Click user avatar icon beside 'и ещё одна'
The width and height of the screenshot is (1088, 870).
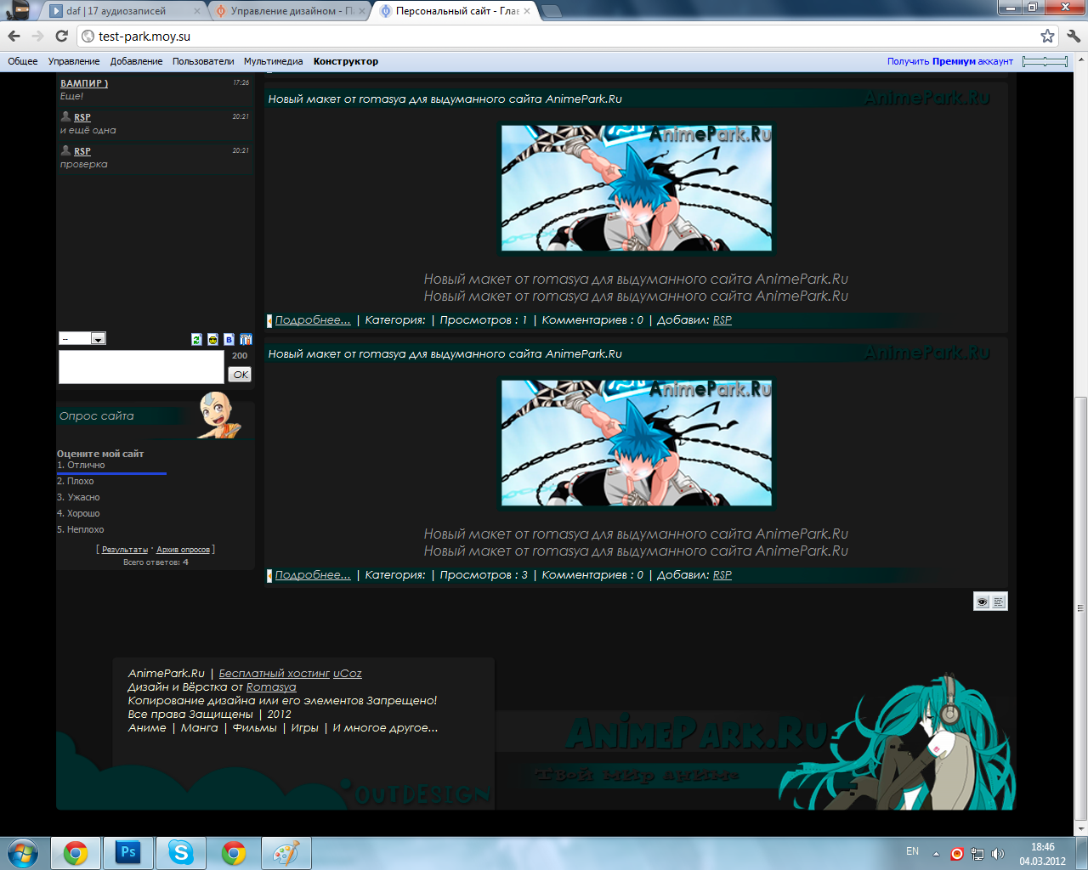(x=65, y=116)
